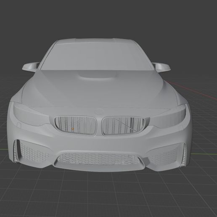Image resolution: width=217 pixels, height=217 pixels.
Task: Select the side mirror on the image's right
Action: pos(161,67)
